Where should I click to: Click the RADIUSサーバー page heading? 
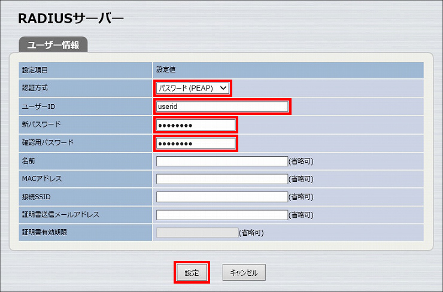[x=71, y=19]
